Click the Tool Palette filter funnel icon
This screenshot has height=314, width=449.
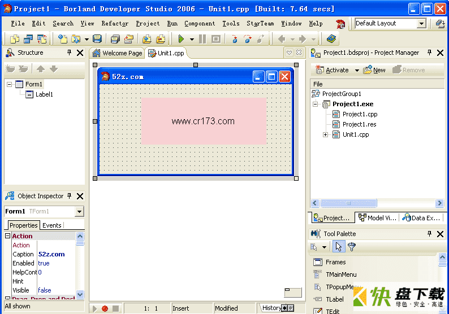352,246
